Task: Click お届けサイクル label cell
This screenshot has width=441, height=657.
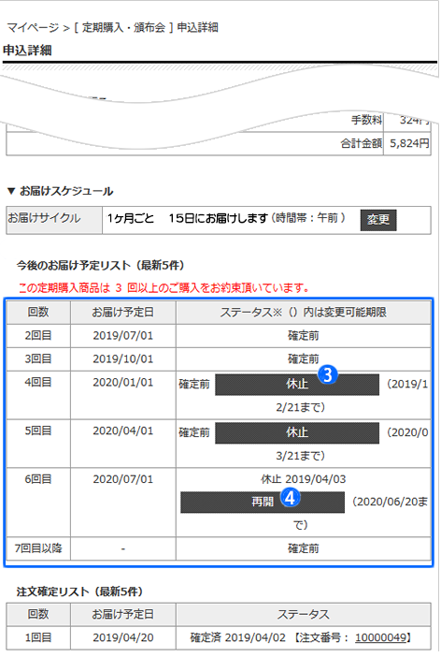Action: click(x=54, y=220)
